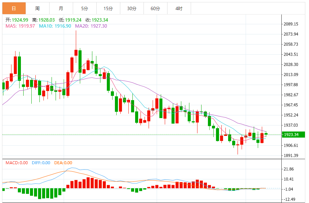309x203 pixels.
Task: Click the MA20: 1927.30 indicator label
Action: coord(91,26)
